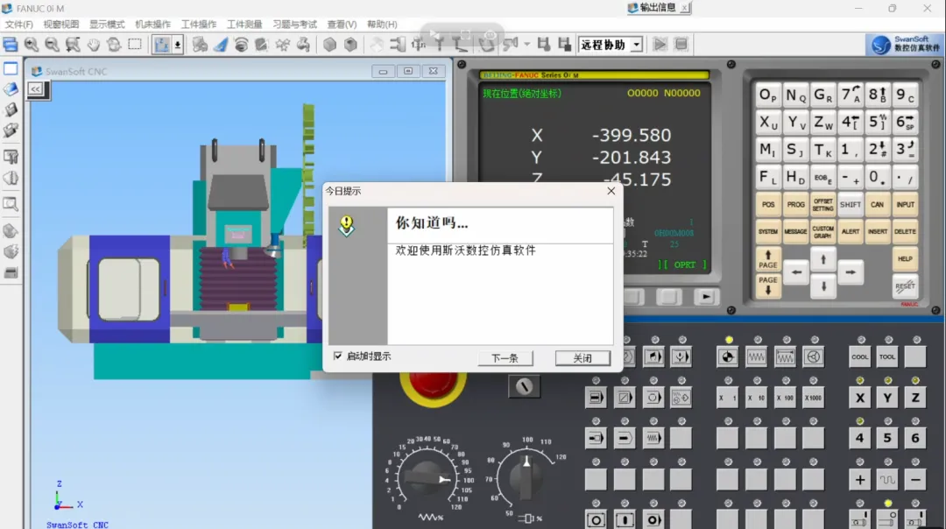Click the rapid traverse wave button
This screenshot has height=529, width=946.
(x=887, y=480)
